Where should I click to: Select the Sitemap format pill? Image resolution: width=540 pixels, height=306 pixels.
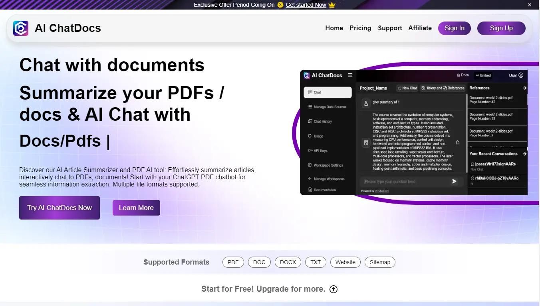pos(380,262)
